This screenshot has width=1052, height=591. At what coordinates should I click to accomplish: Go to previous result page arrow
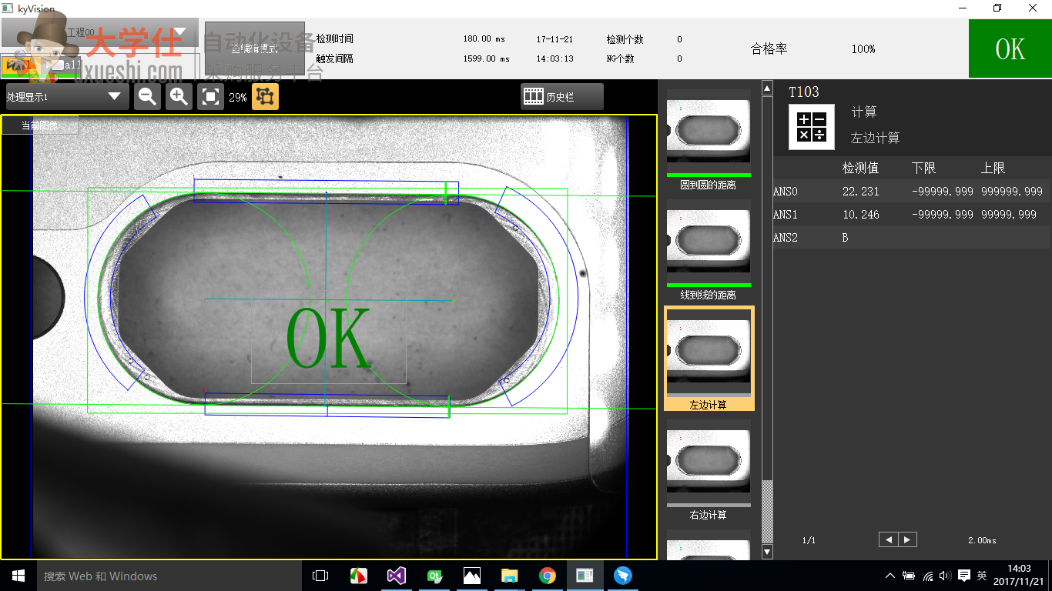pyautogui.click(x=889, y=540)
